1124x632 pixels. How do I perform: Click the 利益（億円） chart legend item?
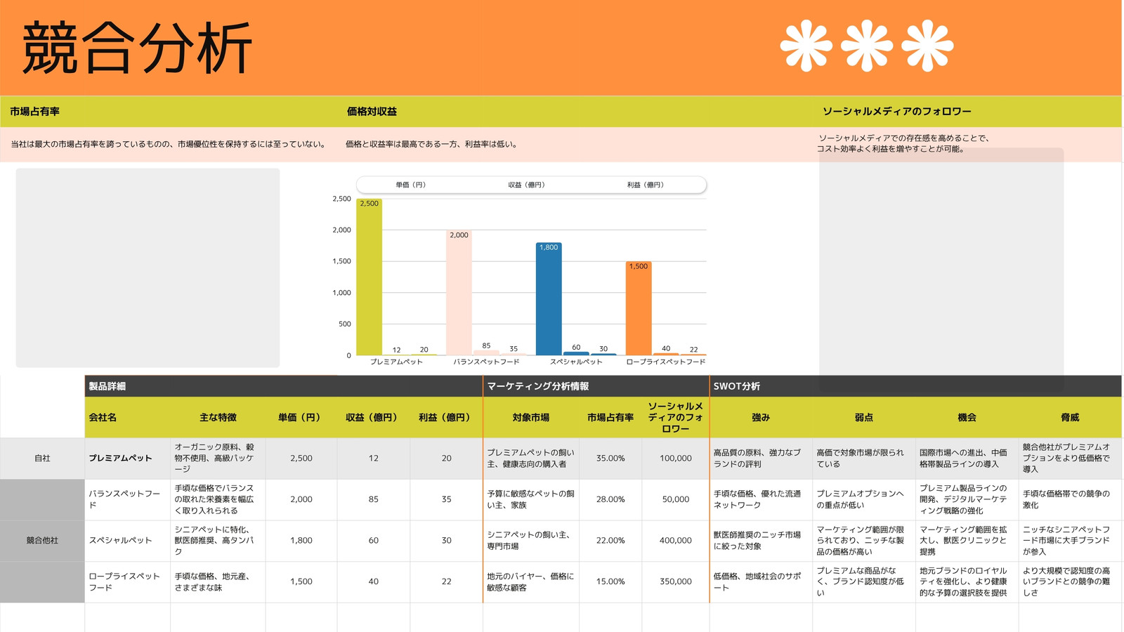[645, 185]
